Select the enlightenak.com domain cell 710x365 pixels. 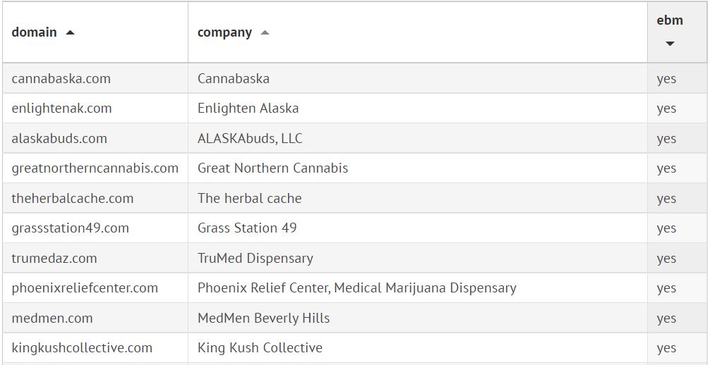click(x=62, y=109)
